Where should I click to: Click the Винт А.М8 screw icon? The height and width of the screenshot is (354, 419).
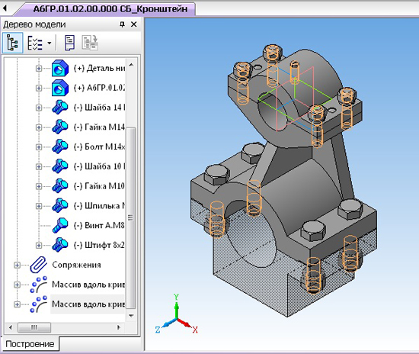click(60, 226)
